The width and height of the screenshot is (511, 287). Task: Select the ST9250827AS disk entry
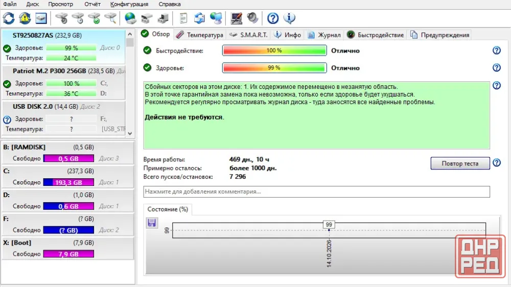pos(63,46)
